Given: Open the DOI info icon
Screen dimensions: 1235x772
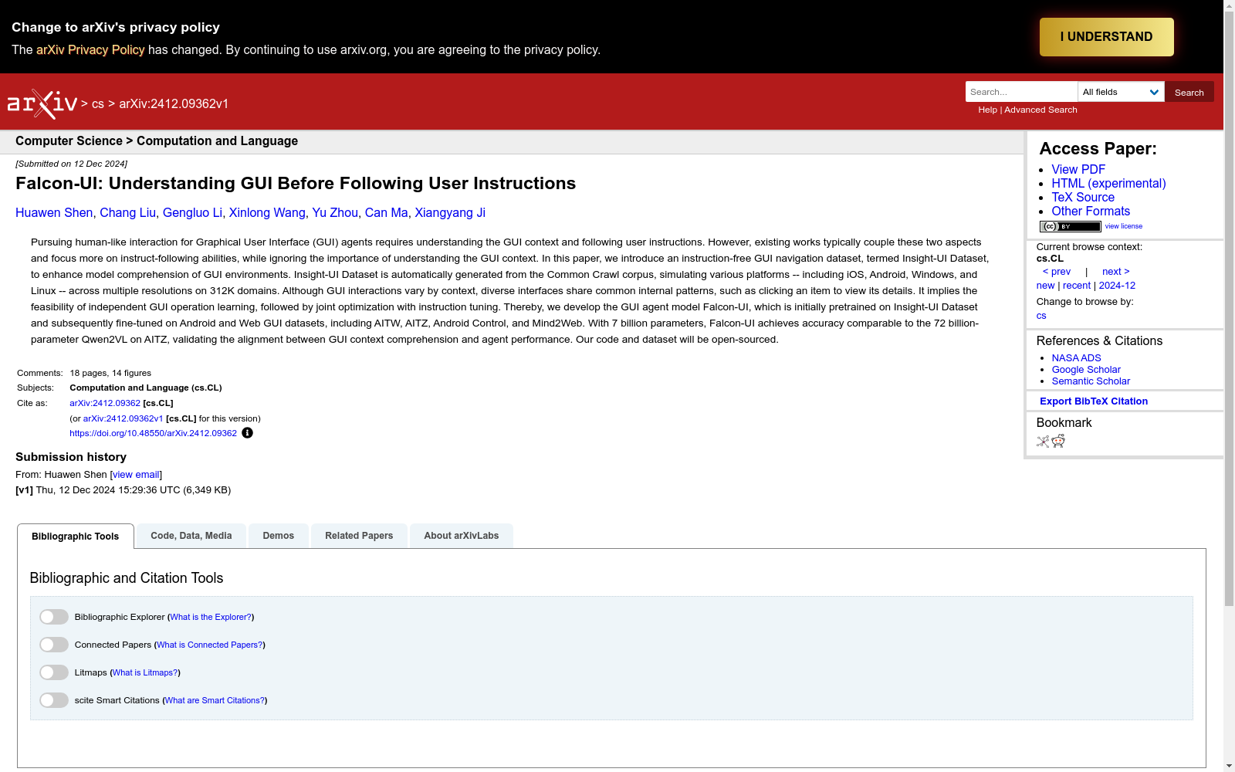Looking at the screenshot, I should pos(247,433).
